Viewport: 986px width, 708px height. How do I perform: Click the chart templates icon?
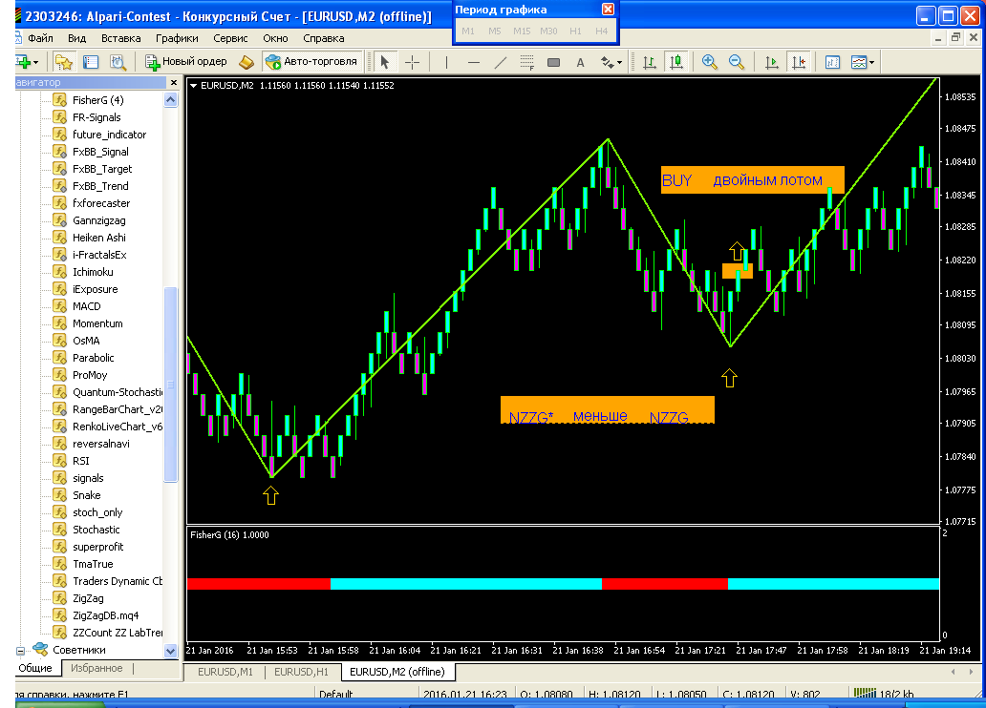point(858,62)
